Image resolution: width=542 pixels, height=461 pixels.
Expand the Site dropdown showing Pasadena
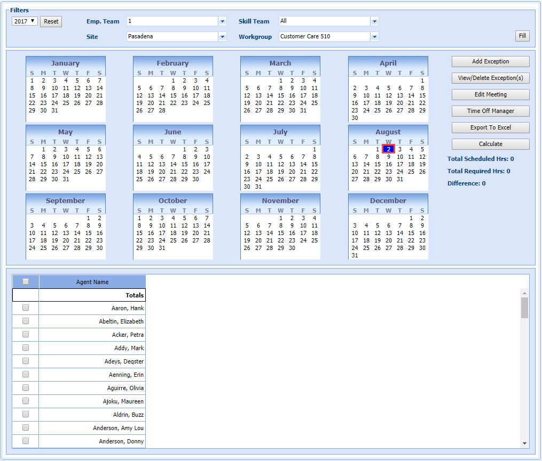222,37
